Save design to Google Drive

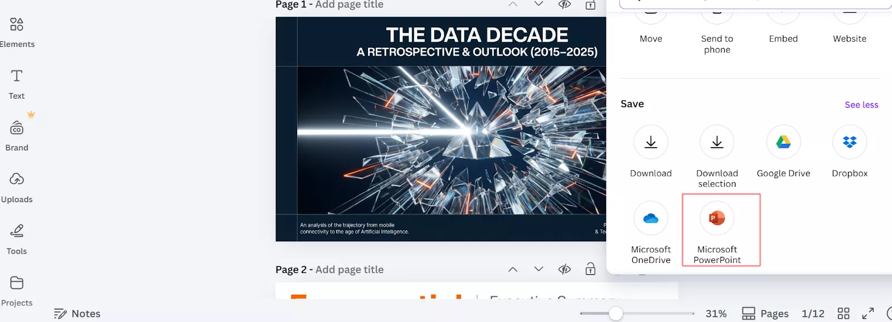pos(783,152)
